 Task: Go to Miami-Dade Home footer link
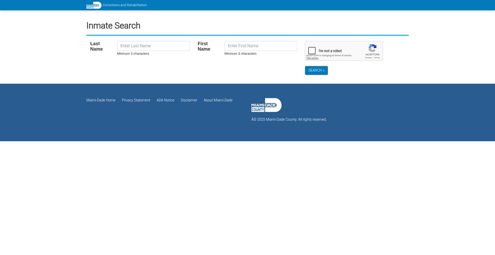coord(101,100)
